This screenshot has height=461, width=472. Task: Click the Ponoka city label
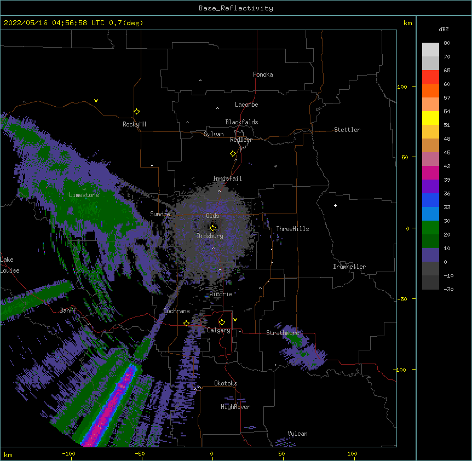pyautogui.click(x=263, y=74)
